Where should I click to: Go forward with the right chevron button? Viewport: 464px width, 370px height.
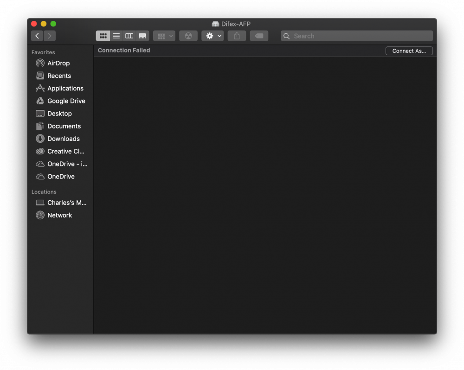[50, 36]
